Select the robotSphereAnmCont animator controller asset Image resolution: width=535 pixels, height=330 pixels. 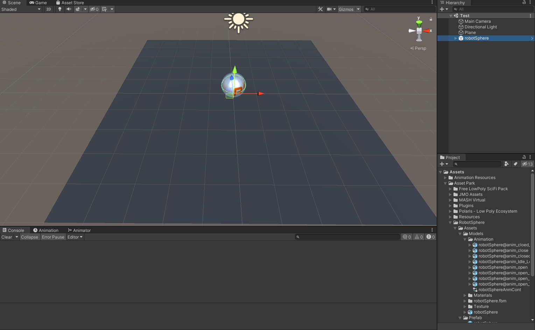click(x=500, y=290)
